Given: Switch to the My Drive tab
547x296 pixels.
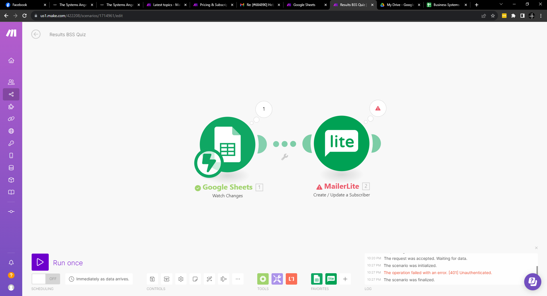Looking at the screenshot, I should 400,5.
